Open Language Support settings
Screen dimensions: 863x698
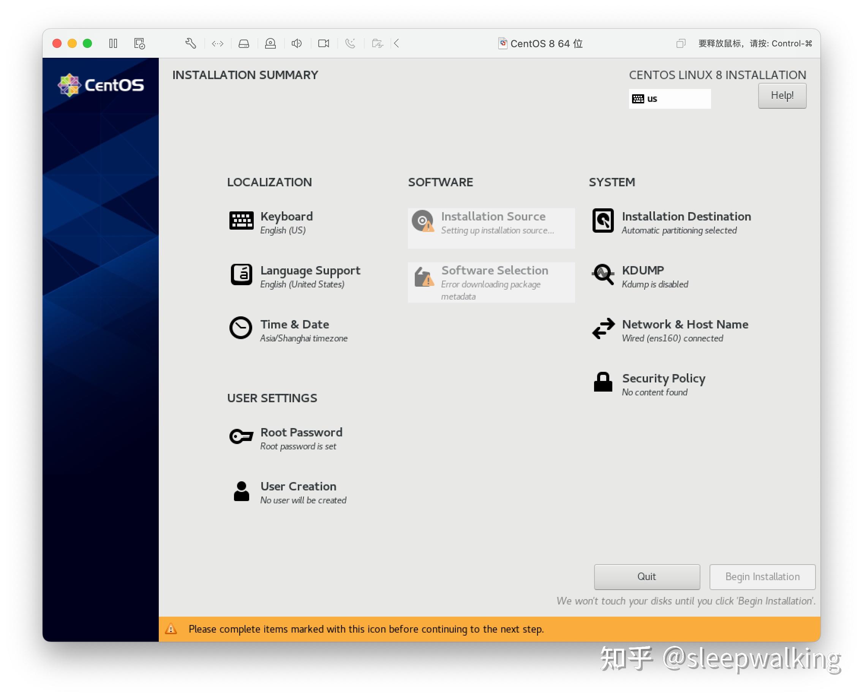pyautogui.click(x=310, y=271)
